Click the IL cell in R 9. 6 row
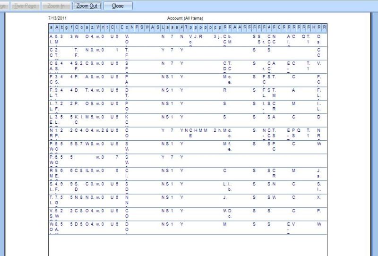 point(87,171)
